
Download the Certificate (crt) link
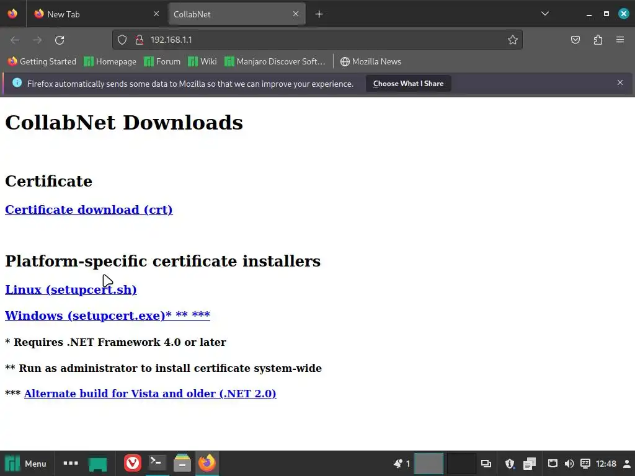coord(89,209)
